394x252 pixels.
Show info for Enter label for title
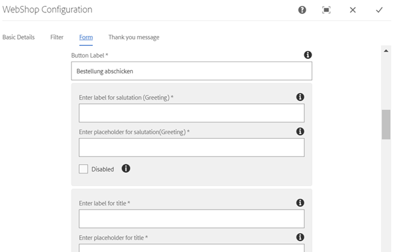[300, 203]
